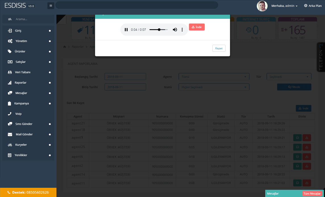
Task: Mute the audio player volume
Action: click(175, 30)
